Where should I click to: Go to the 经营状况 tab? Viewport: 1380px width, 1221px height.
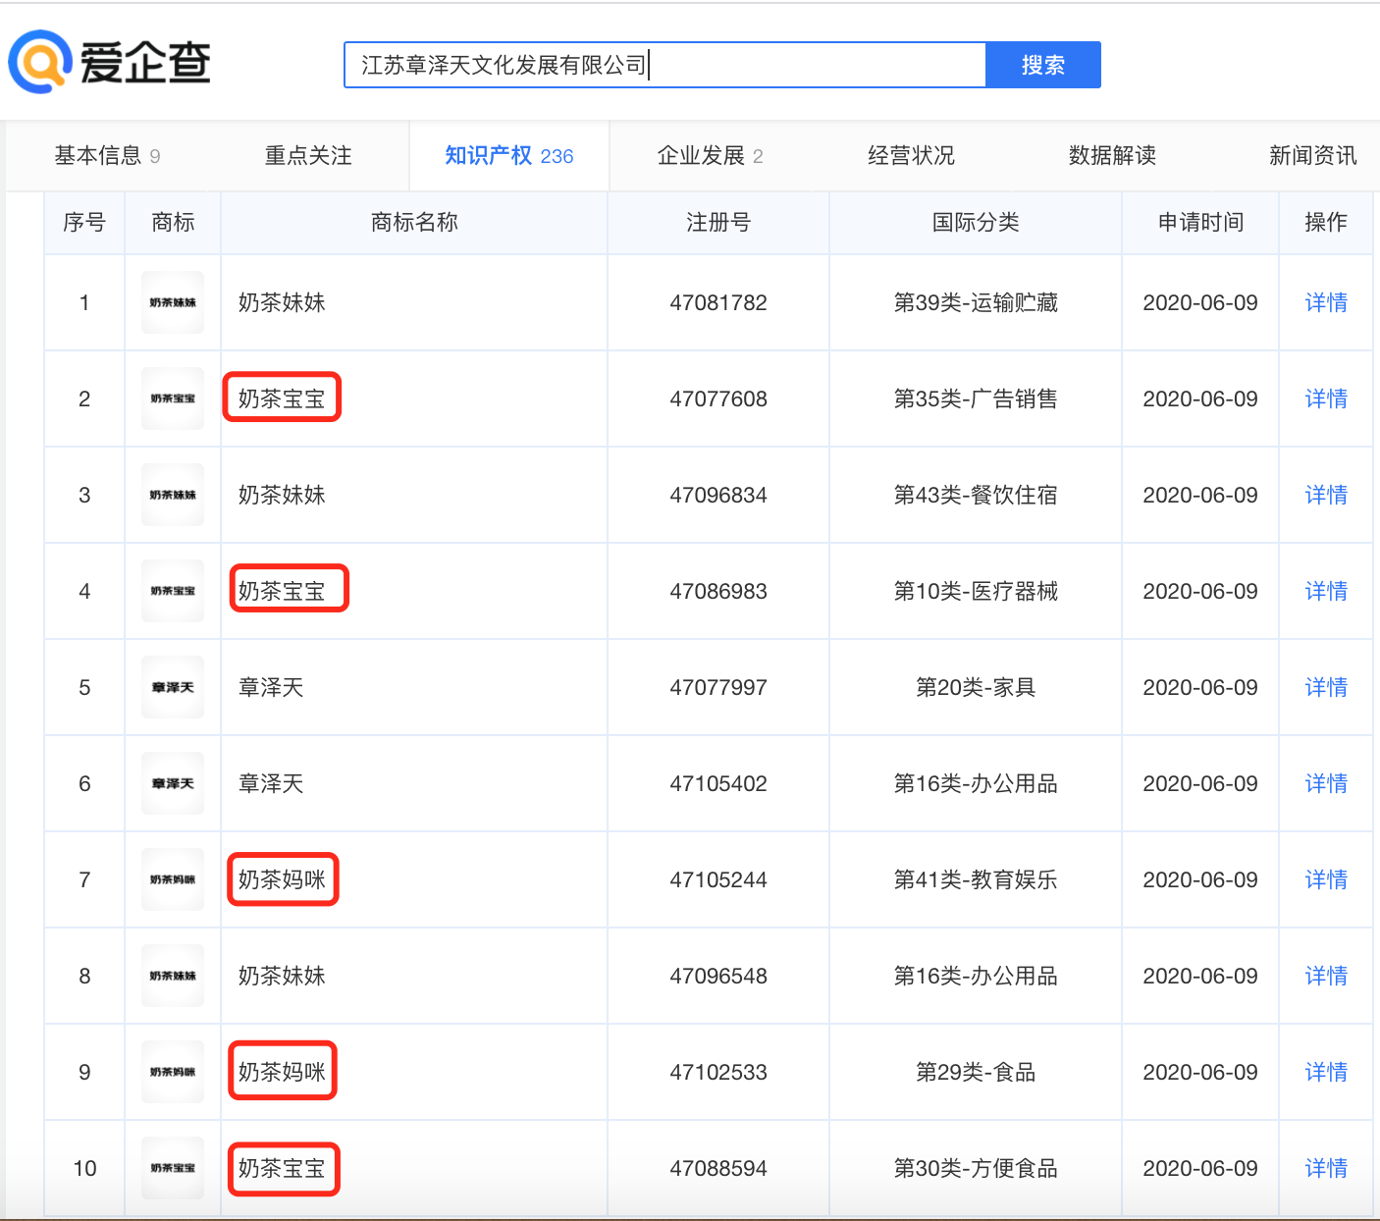(911, 156)
